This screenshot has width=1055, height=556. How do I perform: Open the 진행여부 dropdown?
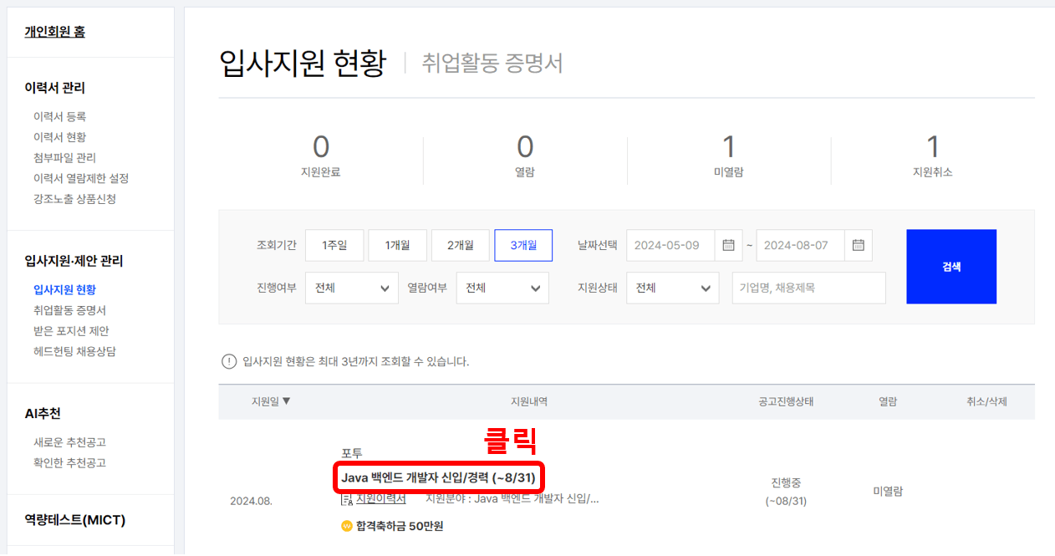click(351, 288)
